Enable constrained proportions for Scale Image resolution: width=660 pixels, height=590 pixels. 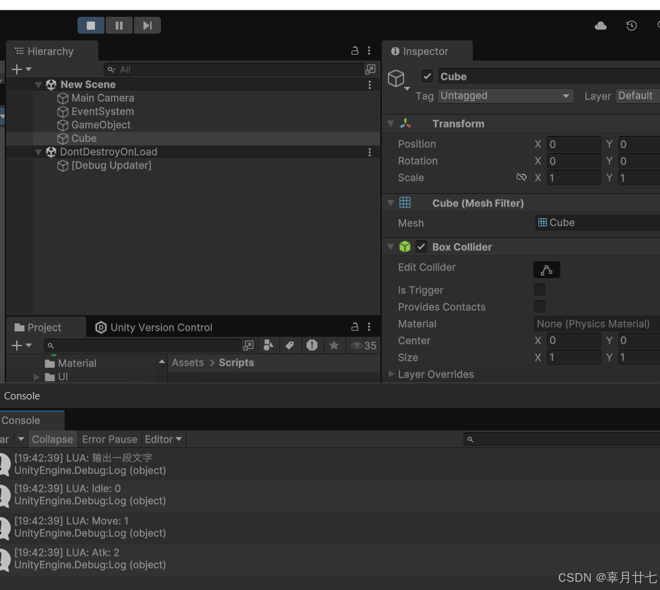tap(521, 177)
